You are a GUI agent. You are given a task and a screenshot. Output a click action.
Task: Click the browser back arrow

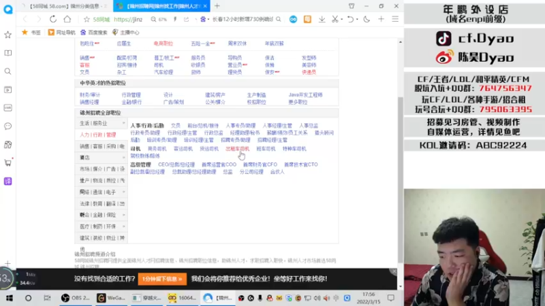coord(25,20)
